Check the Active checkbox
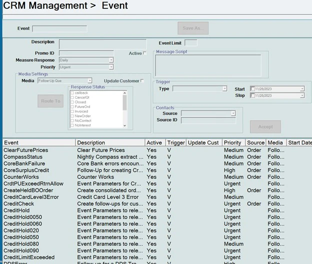 tap(144, 53)
